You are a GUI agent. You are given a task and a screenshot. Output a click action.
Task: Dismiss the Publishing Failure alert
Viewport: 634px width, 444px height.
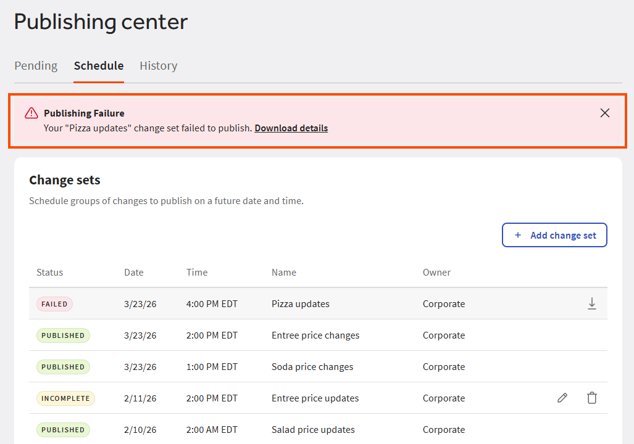coord(604,113)
